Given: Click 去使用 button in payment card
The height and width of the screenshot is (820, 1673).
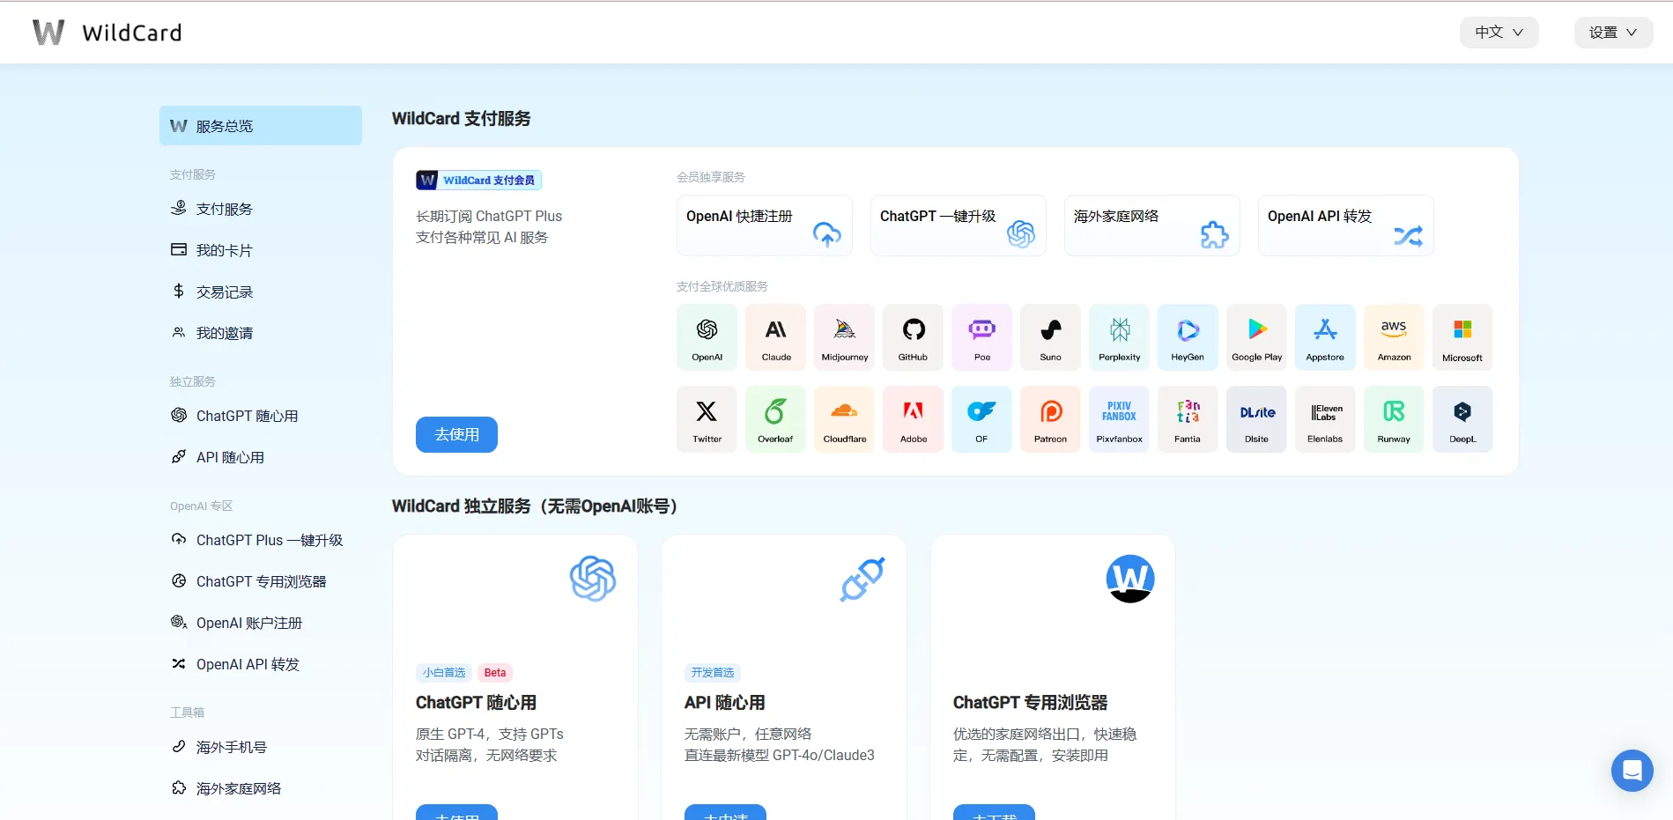Looking at the screenshot, I should (456, 434).
